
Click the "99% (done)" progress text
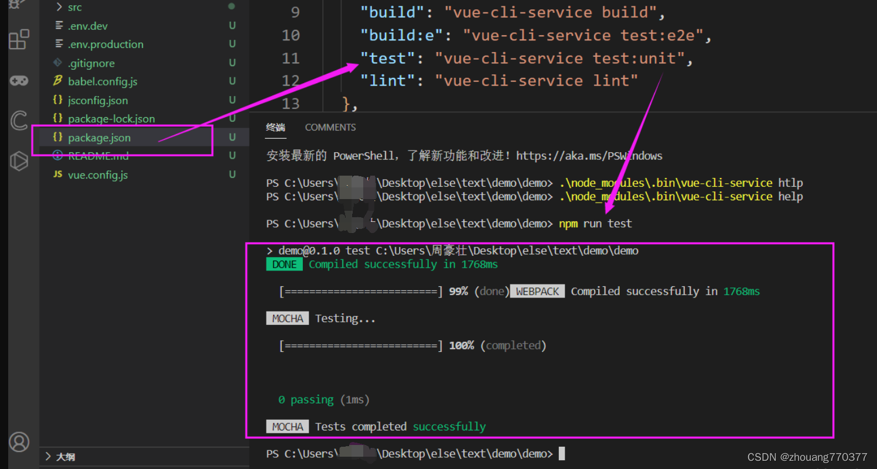[479, 291]
